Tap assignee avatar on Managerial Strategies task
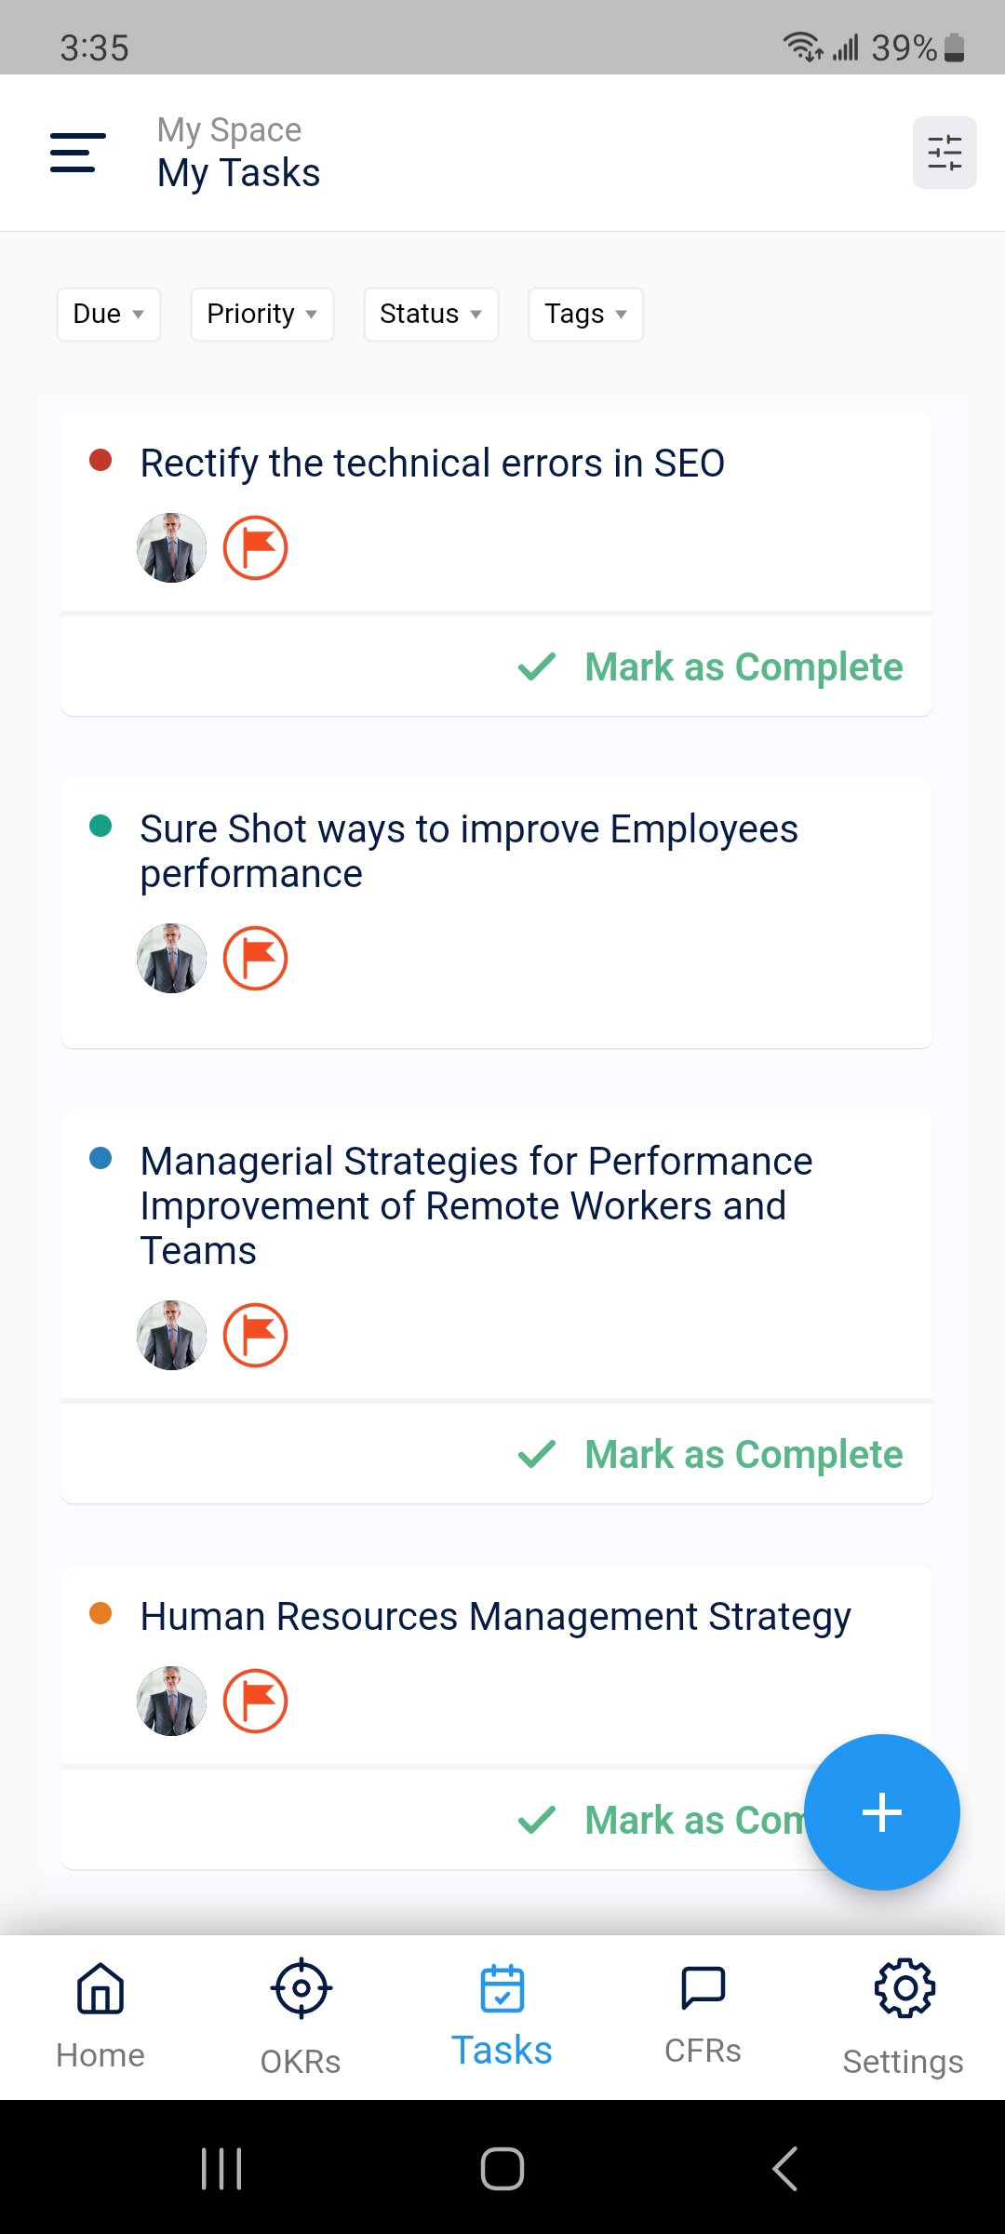Viewport: 1005px width, 2234px height. click(x=171, y=1335)
